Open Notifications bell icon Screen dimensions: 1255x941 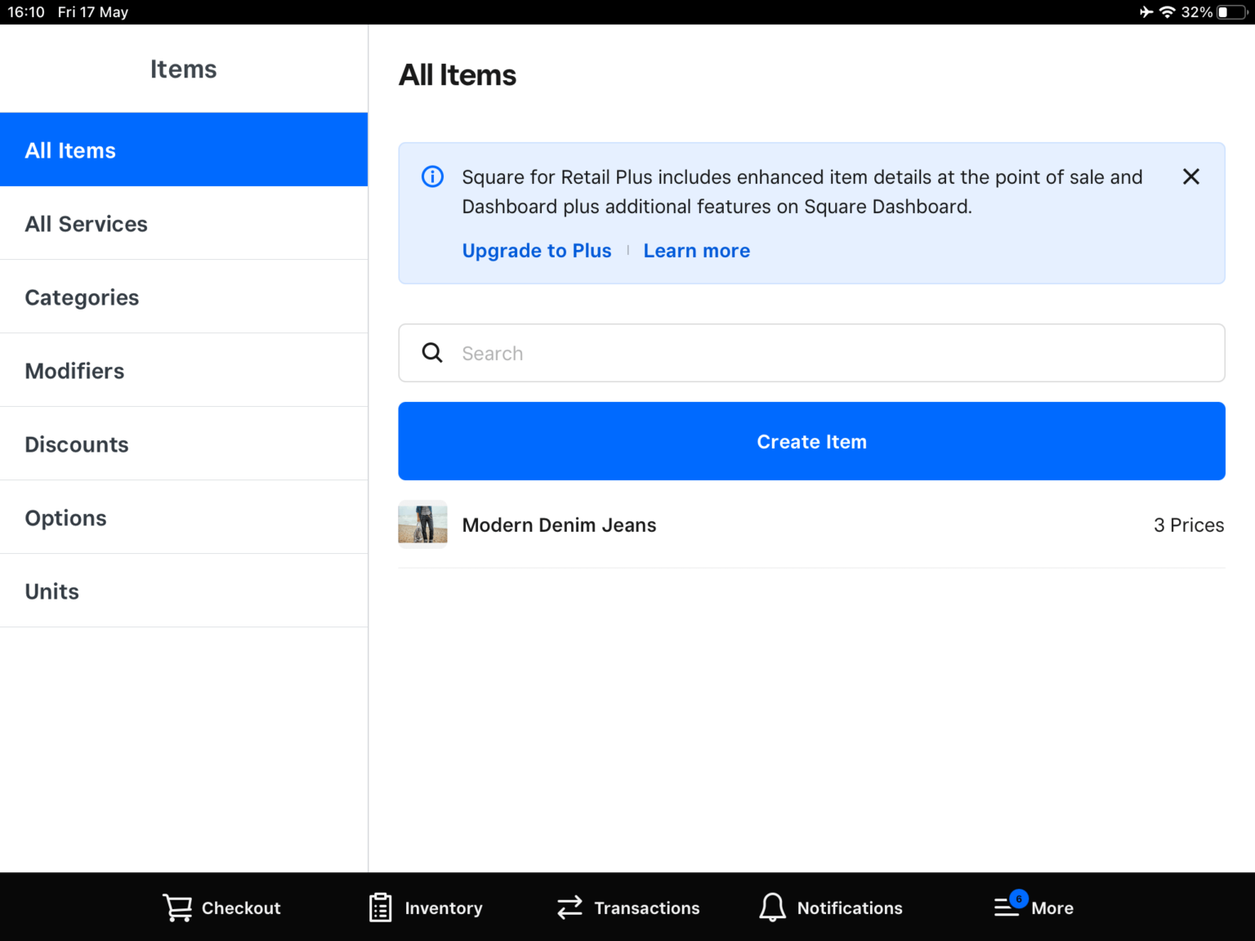point(772,908)
